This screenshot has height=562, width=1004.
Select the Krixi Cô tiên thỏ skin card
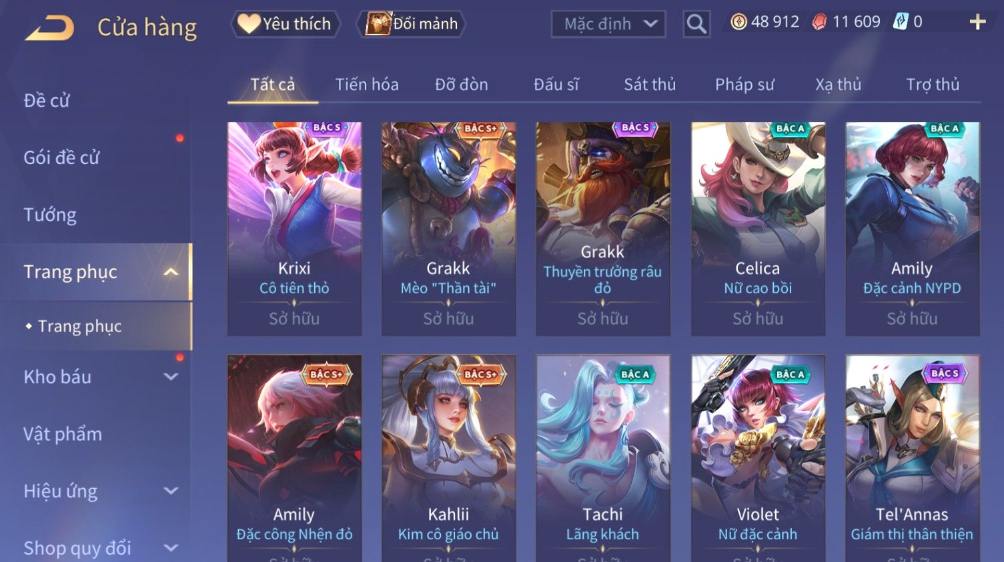(x=294, y=229)
